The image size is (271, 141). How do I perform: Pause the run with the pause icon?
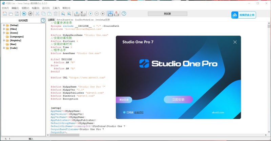(97, 14)
